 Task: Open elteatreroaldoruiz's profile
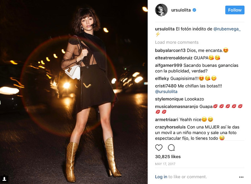[x=174, y=58]
